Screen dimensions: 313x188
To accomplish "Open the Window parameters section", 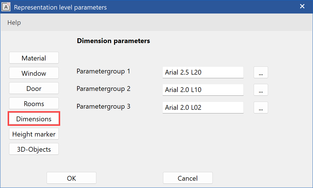I will 34,73.
